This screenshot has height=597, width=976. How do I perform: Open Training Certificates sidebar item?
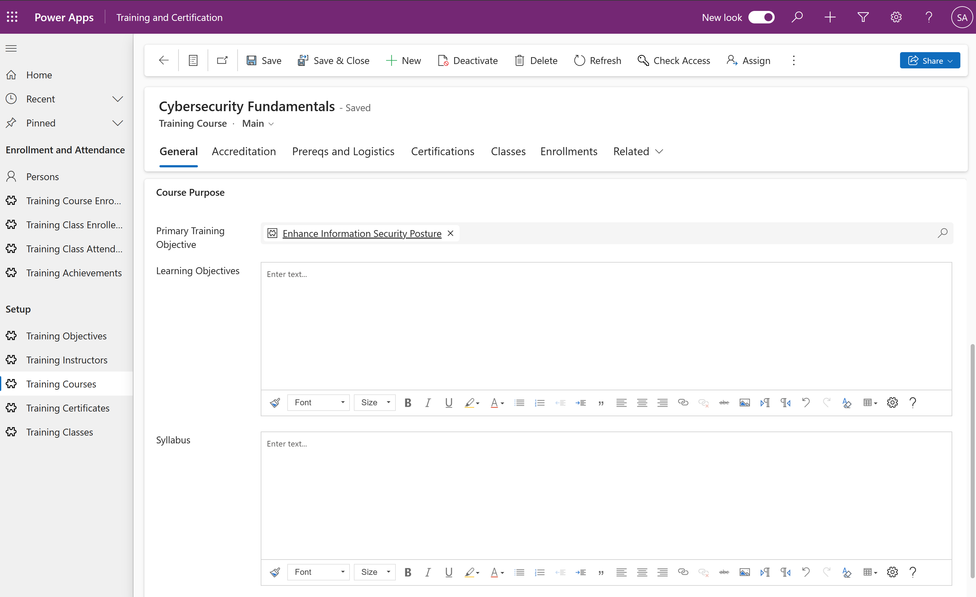click(67, 408)
